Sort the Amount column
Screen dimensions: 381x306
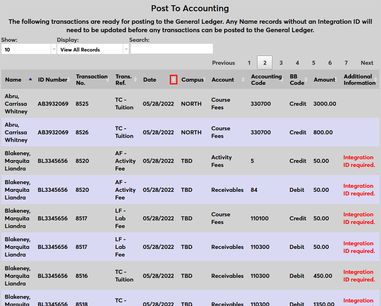coord(336,79)
